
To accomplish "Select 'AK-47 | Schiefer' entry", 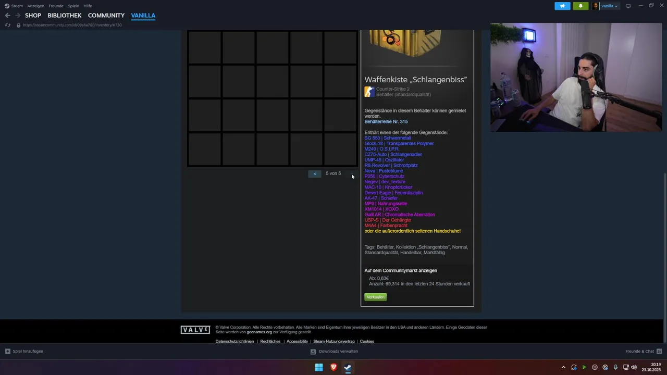I will 381,198.
